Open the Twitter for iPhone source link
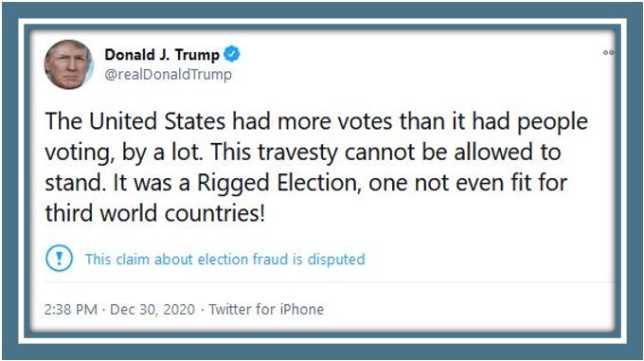The height and width of the screenshot is (361, 644). point(266,309)
